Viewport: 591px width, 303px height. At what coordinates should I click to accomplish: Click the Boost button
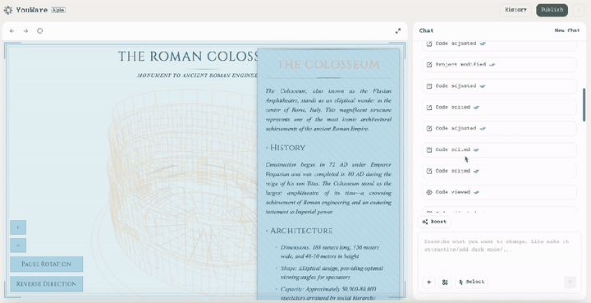[434, 222]
